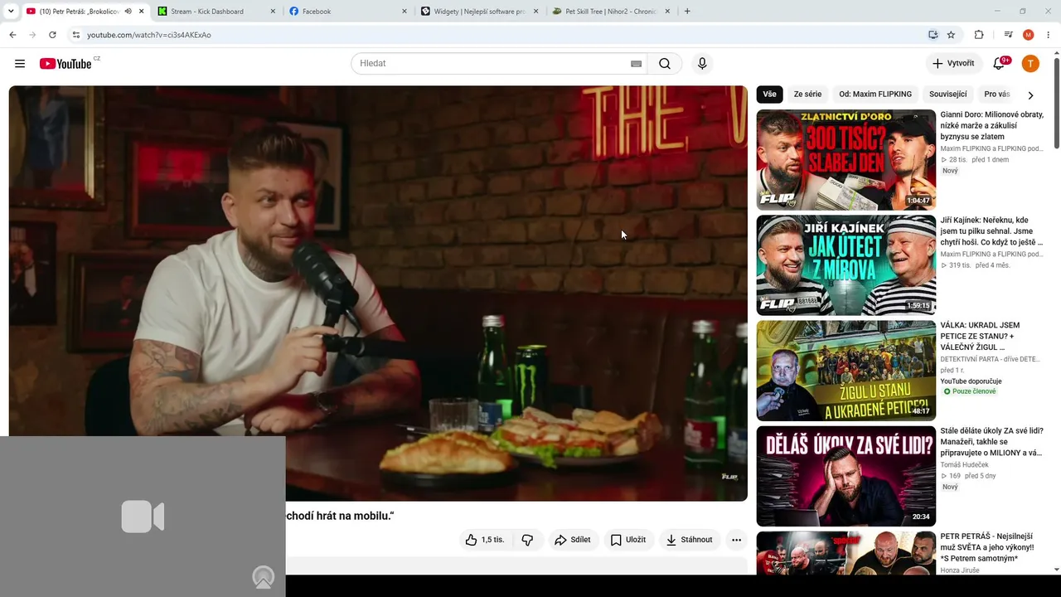1061x597 pixels.
Task: Close the Pet Skill Tree tab
Action: pos(666,12)
